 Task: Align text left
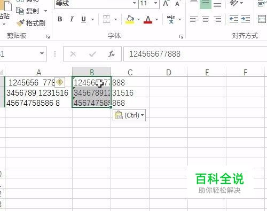tap(194, 19)
